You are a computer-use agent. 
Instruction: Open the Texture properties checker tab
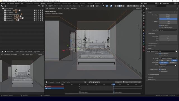click(144, 50)
